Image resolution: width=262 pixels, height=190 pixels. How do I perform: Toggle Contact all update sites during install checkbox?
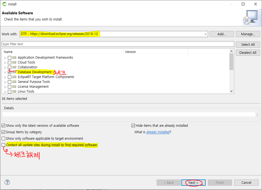point(3,145)
